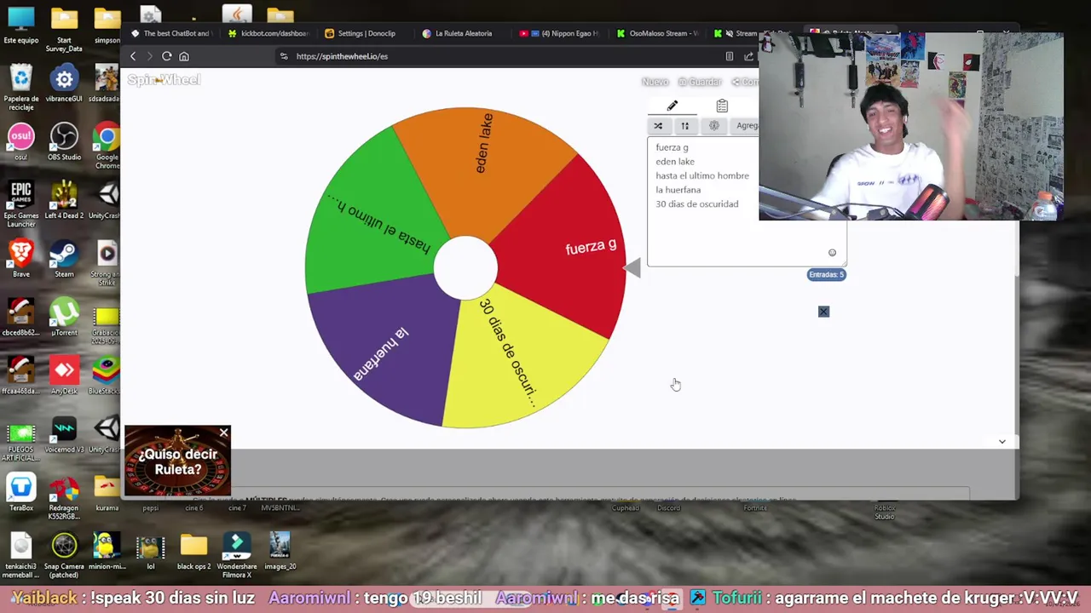The height and width of the screenshot is (613, 1091).
Task: Open TeraBox desktop icon
Action: pos(21,493)
